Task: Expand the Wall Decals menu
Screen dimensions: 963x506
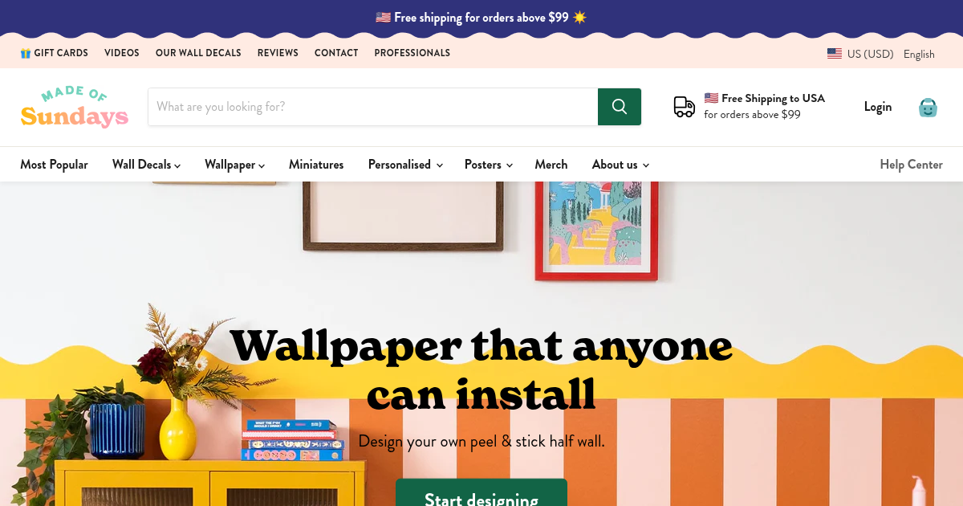Action: (146, 165)
